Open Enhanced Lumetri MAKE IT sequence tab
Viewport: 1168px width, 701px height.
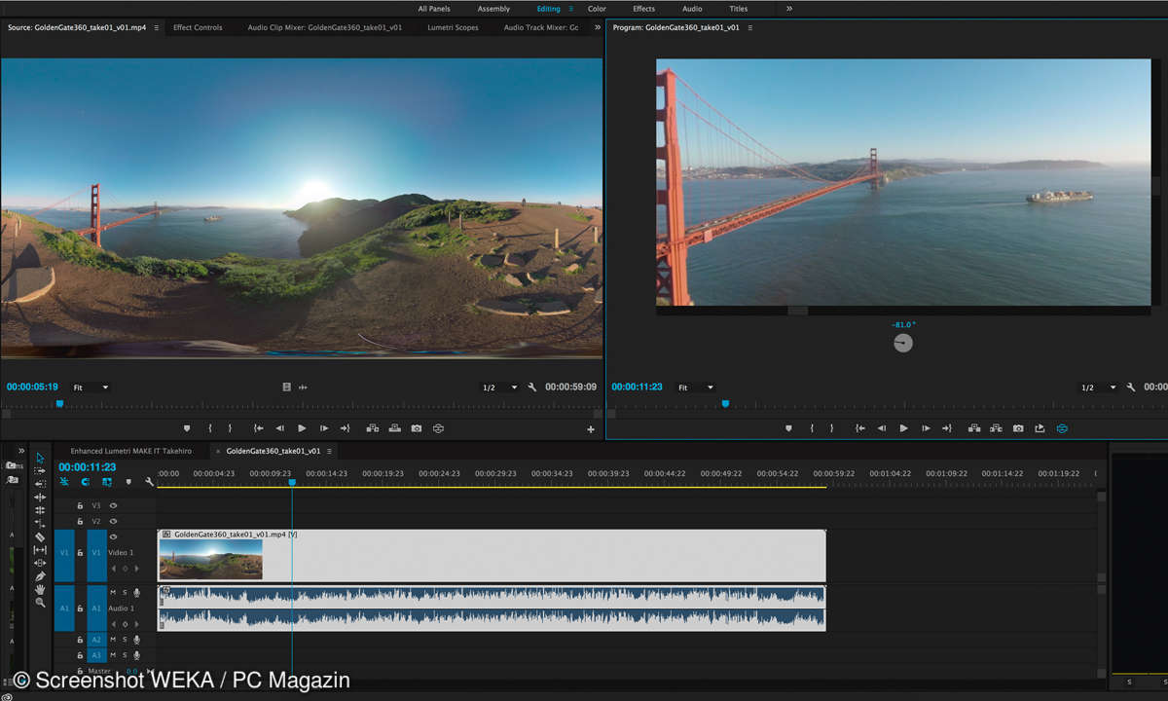tap(131, 451)
